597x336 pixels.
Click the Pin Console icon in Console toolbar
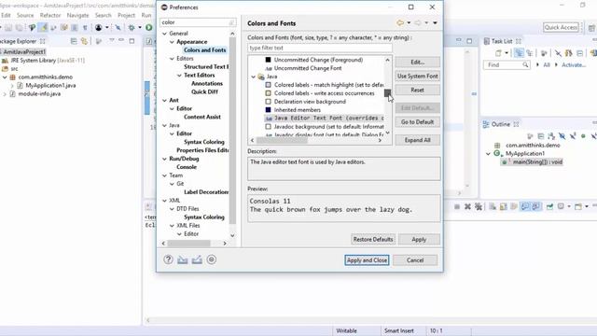pos(549,207)
